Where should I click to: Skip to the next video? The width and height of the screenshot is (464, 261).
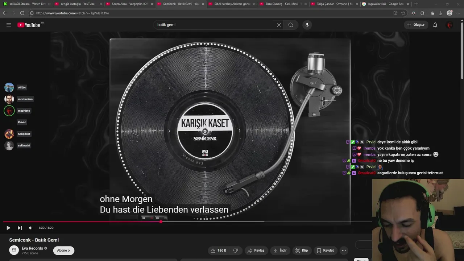click(x=20, y=228)
